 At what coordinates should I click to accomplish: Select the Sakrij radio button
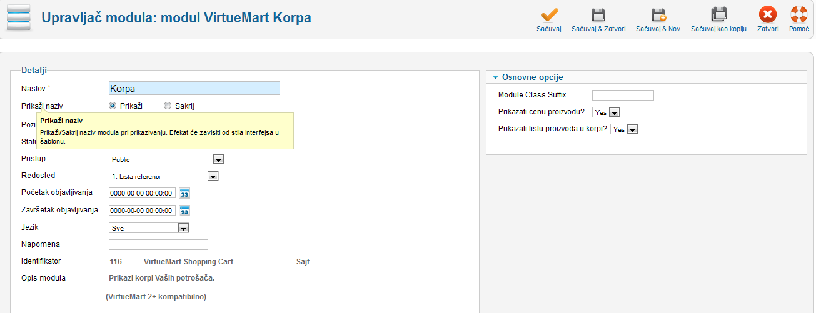click(x=168, y=106)
